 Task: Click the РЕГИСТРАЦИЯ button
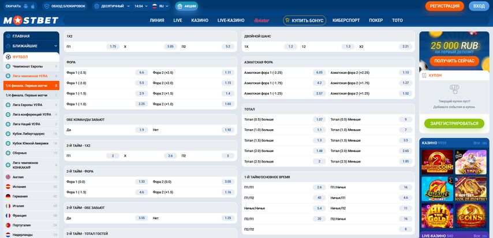(445, 6)
